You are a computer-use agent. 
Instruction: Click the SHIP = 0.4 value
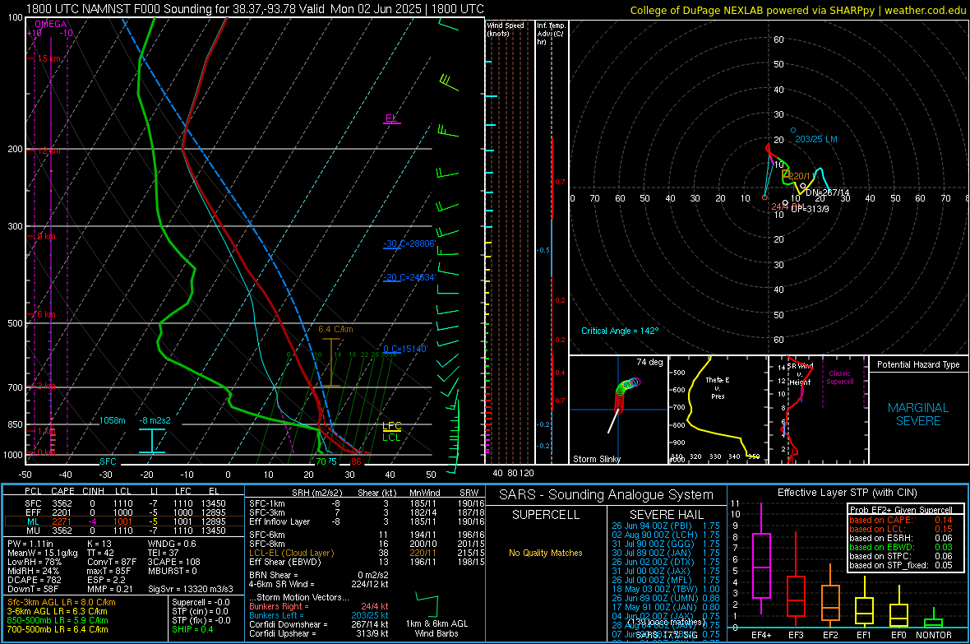click(192, 629)
